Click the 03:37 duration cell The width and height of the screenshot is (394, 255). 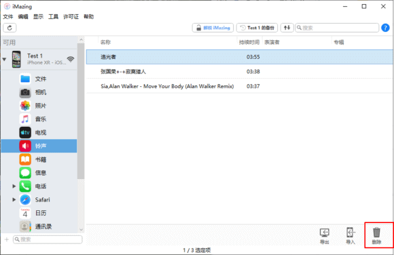pyautogui.click(x=253, y=86)
